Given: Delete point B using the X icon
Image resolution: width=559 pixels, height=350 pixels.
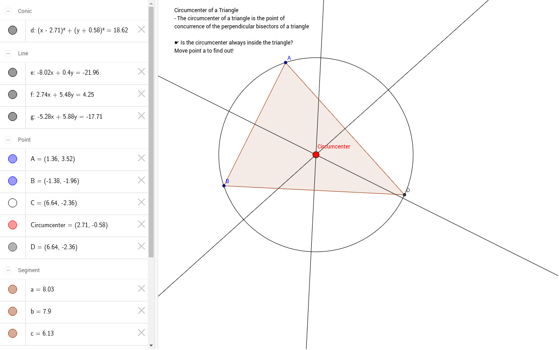Looking at the screenshot, I should pyautogui.click(x=141, y=180).
